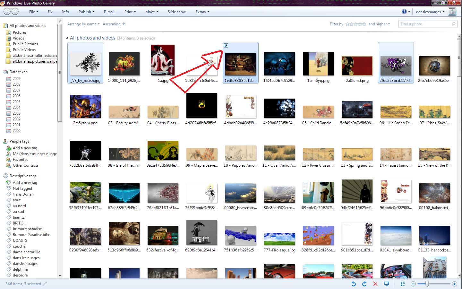
Task: Click Info in the toolbar
Action: pyautogui.click(x=65, y=12)
